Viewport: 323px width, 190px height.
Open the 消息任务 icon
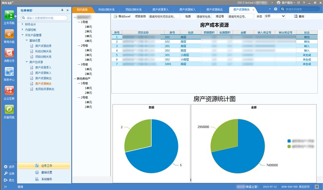click(x=9, y=53)
